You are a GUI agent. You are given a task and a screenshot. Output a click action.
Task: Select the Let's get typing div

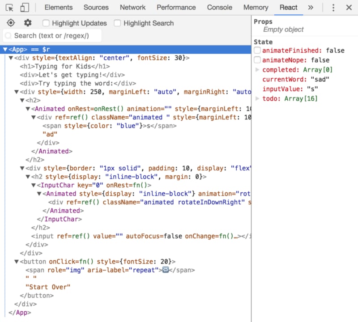(72, 75)
